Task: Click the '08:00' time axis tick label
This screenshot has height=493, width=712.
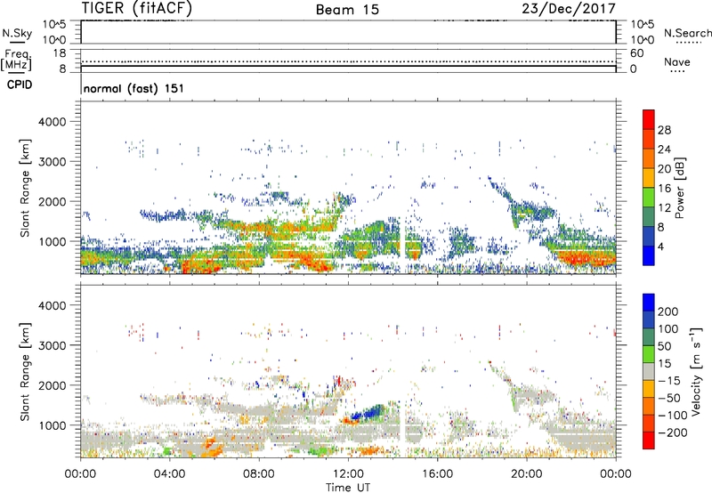Action: pos(259,474)
